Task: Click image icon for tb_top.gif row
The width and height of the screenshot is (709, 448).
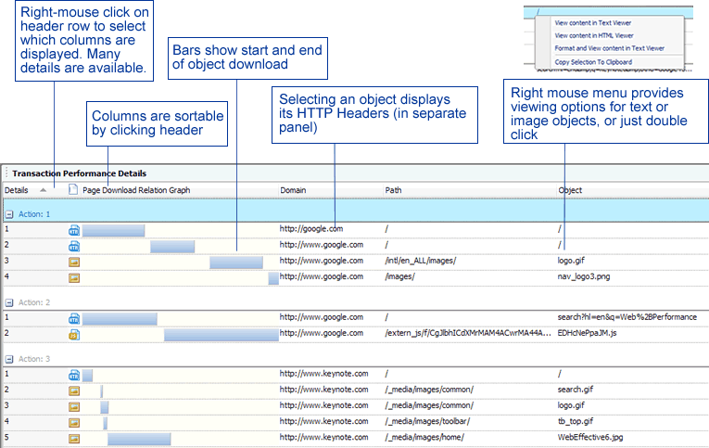Action: tap(74, 423)
